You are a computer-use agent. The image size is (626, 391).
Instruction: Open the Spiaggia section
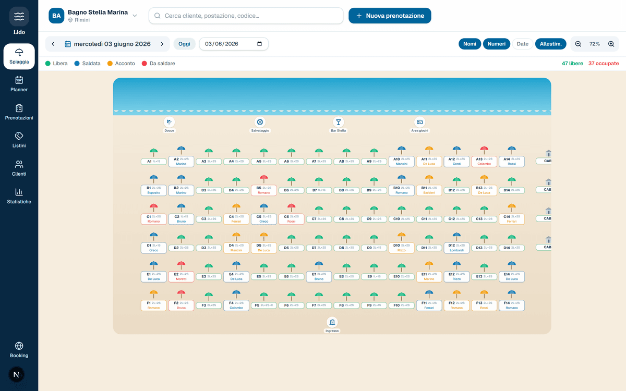click(x=19, y=56)
